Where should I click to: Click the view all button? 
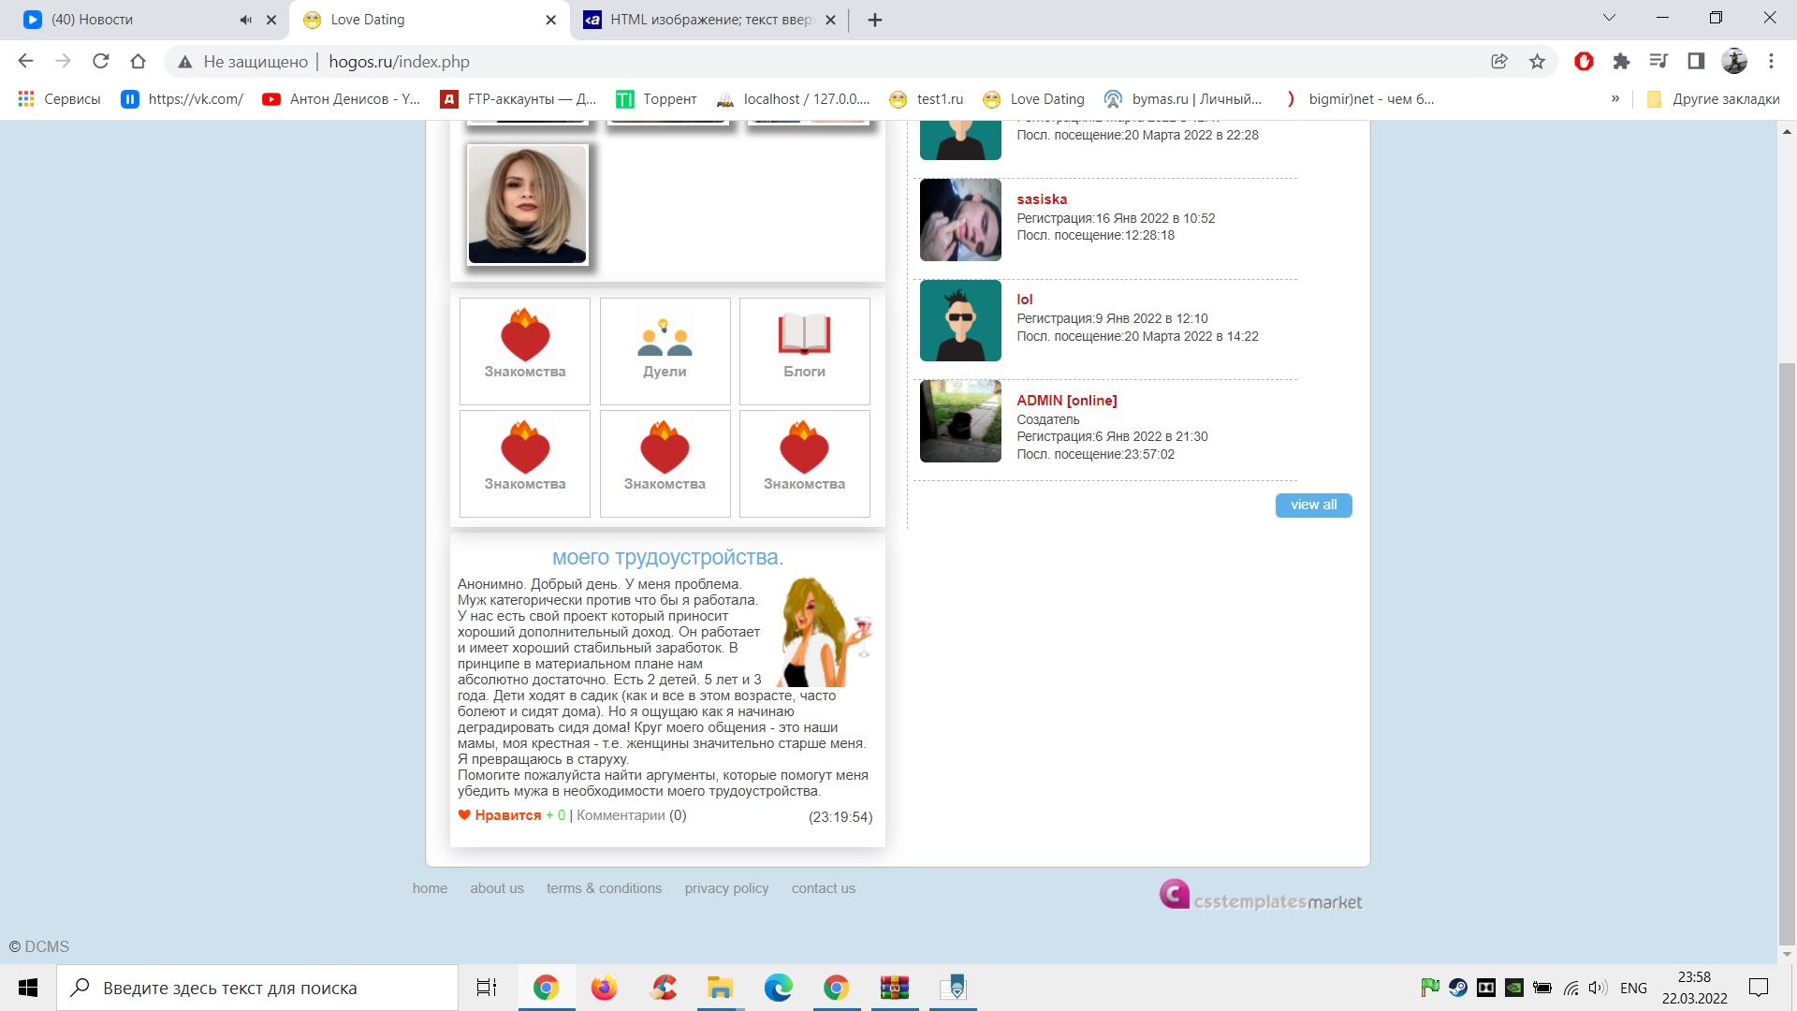pos(1313,505)
